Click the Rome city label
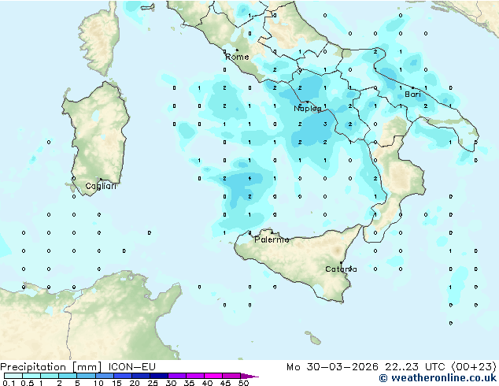The image size is (499, 386). point(237,57)
